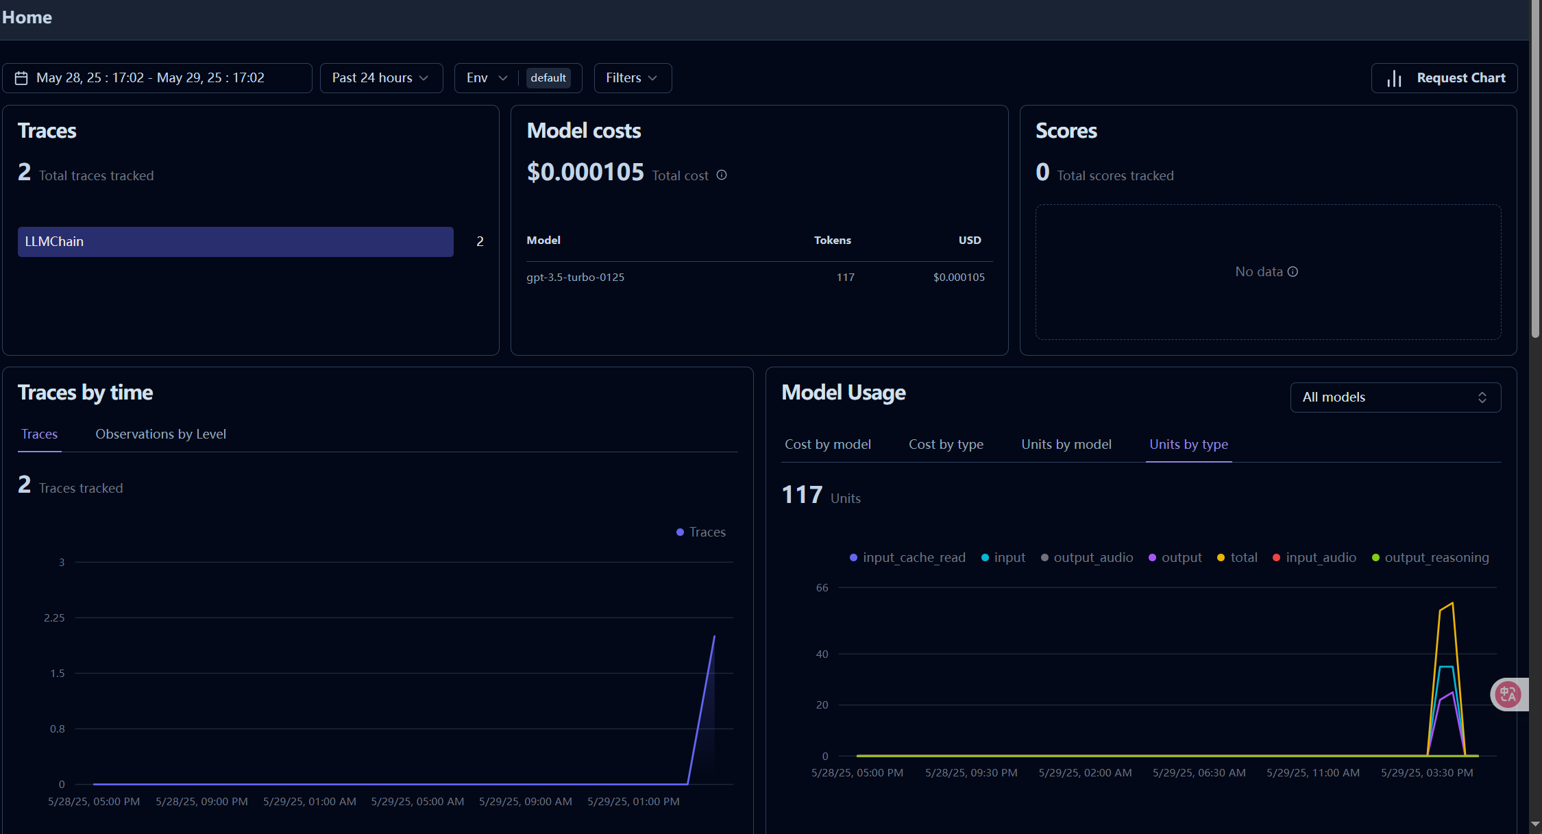
Task: Expand the Filters dropdown
Action: [x=632, y=78]
